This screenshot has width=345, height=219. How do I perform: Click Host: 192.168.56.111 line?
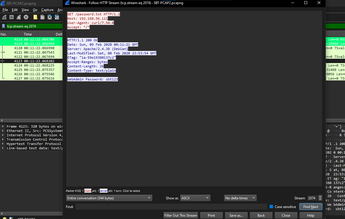87,19
